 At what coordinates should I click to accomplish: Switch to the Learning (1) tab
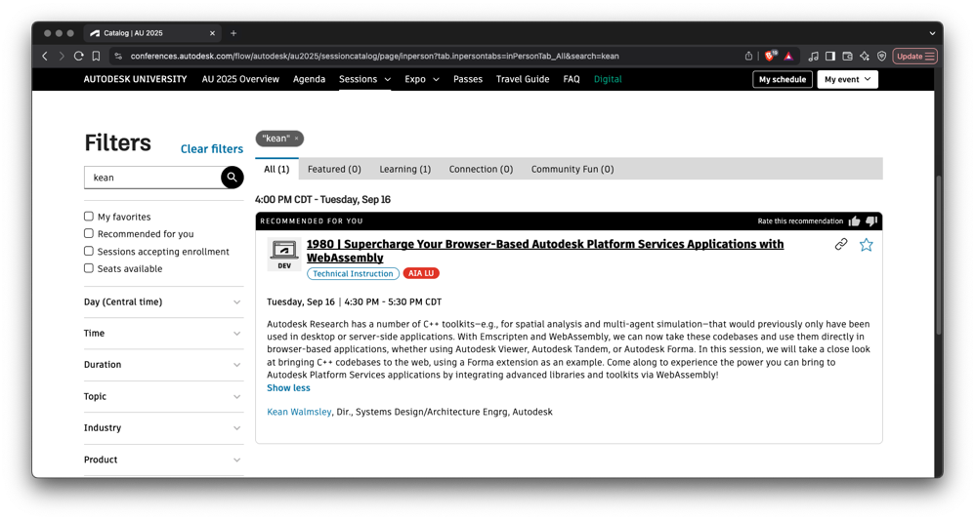(404, 169)
